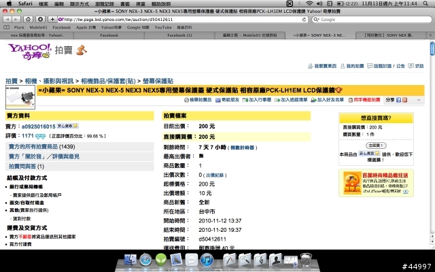Click the 寄給朋友 envelope link
The image size is (435, 272).
[x=227, y=100]
